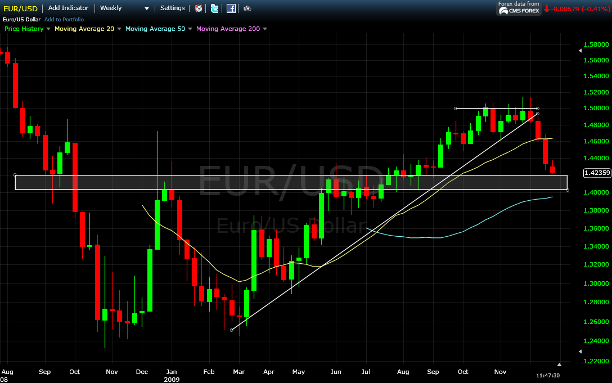Click the Euro/US Dollar description text
This screenshot has width=612, height=383.
[22, 20]
